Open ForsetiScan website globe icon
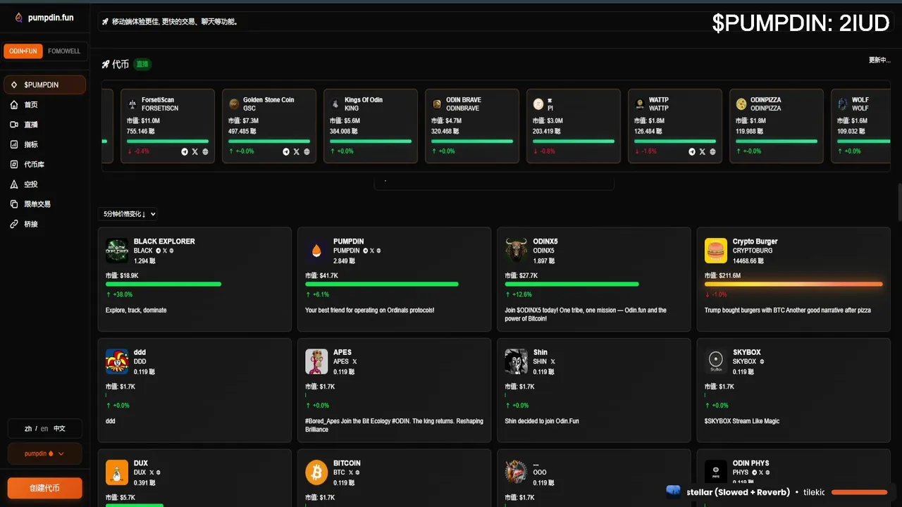This screenshot has height=507, width=902. [206, 151]
